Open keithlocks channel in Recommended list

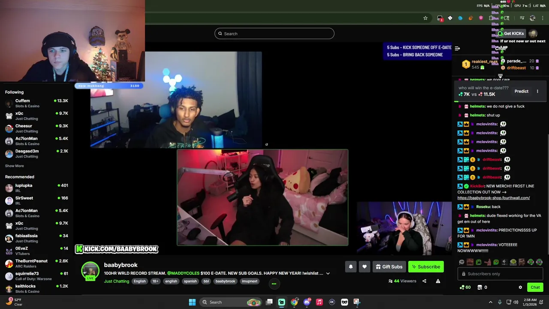36,288
